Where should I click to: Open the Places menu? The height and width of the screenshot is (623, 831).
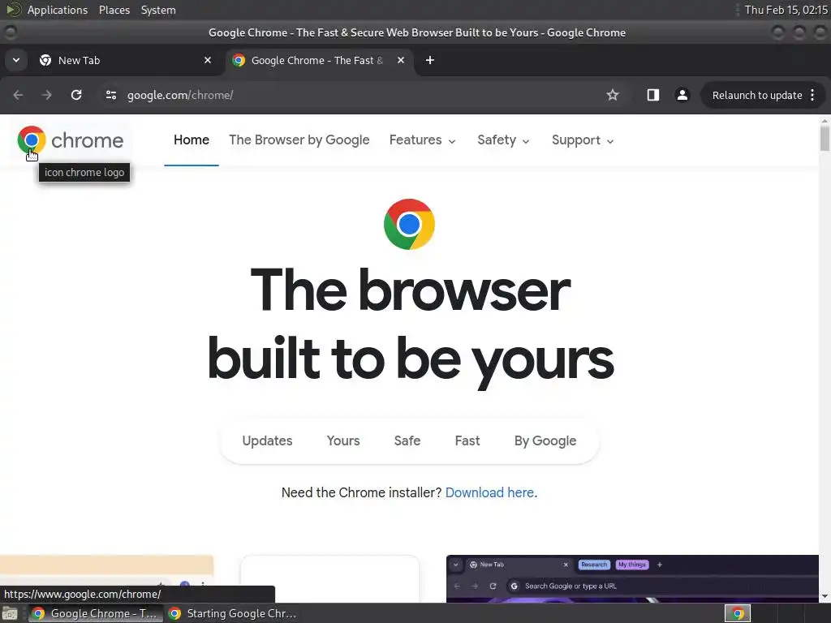point(114,10)
